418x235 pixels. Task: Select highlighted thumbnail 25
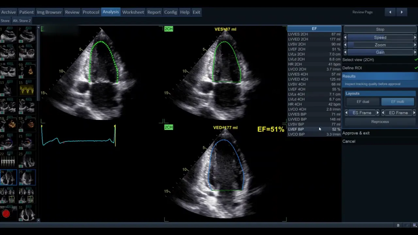(27, 177)
